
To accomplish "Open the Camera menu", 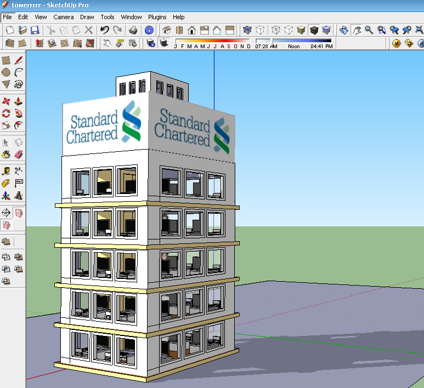I will tap(64, 17).
